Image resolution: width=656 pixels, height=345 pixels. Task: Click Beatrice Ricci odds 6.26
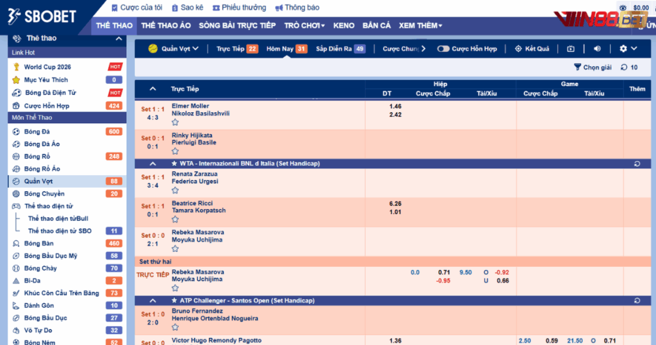395,204
